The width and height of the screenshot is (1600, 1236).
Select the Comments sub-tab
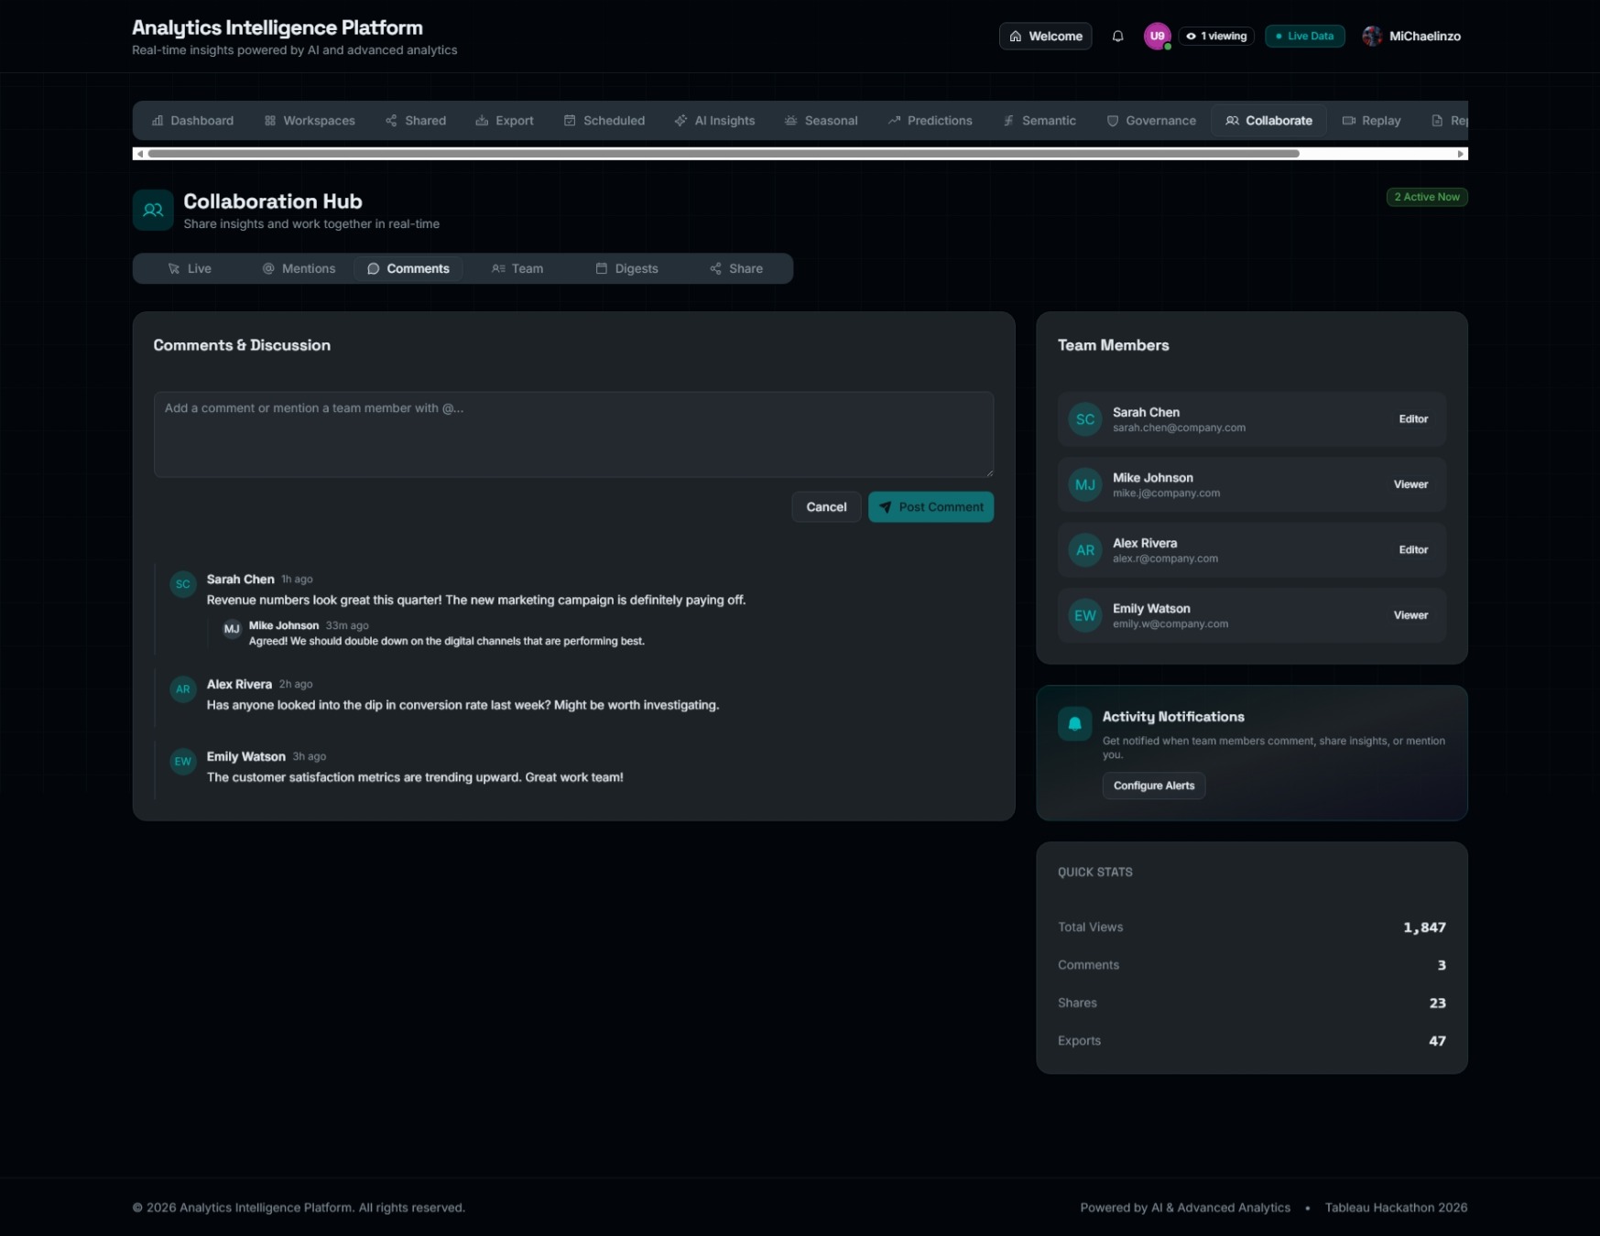tap(408, 269)
